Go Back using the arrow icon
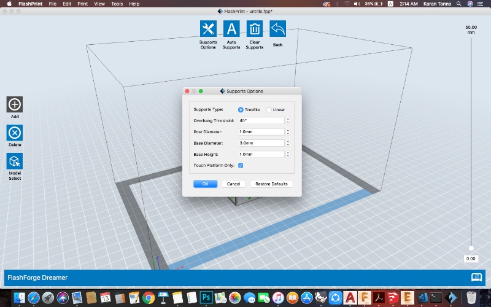491x307 pixels. pyautogui.click(x=278, y=29)
